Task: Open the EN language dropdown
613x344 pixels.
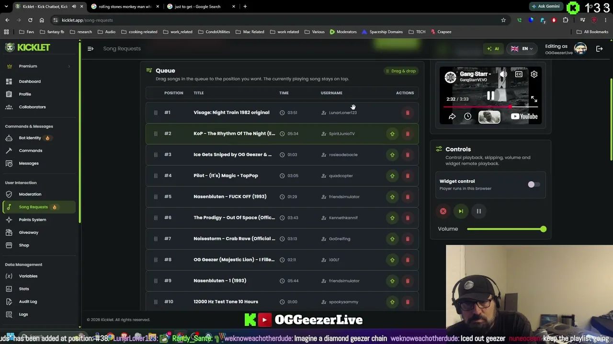Action: [x=522, y=49]
